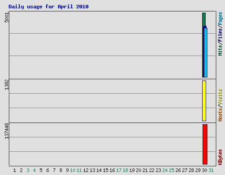Click day 23 on the x-axis
The height and width of the screenshot is (175, 225).
(x=158, y=170)
